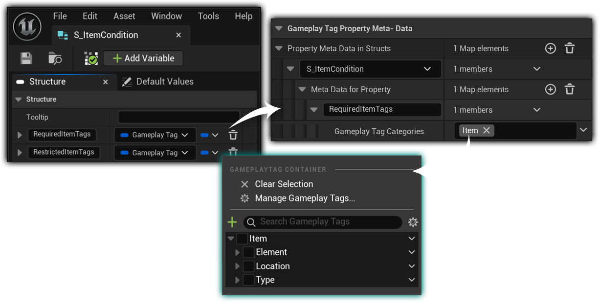The image size is (599, 302).
Task: Click green plus to add new gameplay tag
Action: (x=232, y=222)
